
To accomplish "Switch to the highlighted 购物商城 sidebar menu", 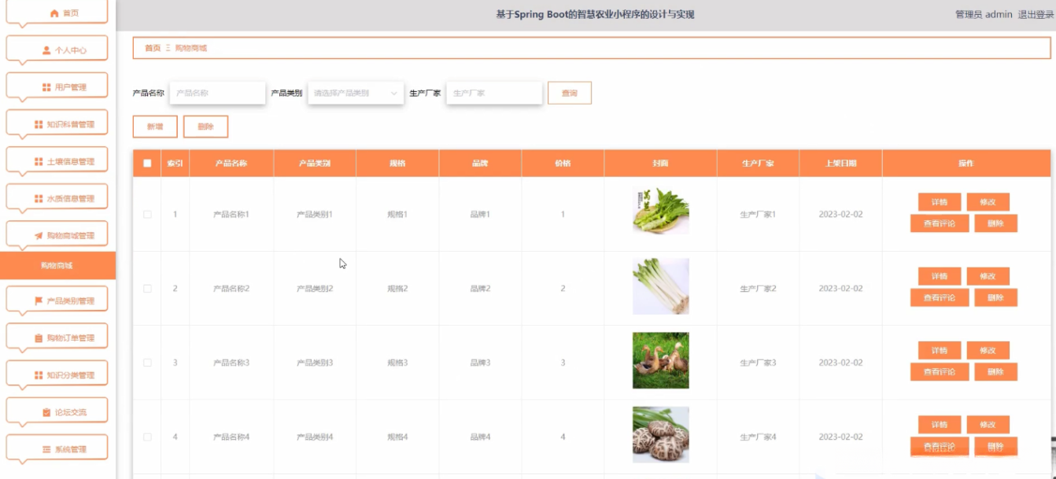I will pos(57,265).
